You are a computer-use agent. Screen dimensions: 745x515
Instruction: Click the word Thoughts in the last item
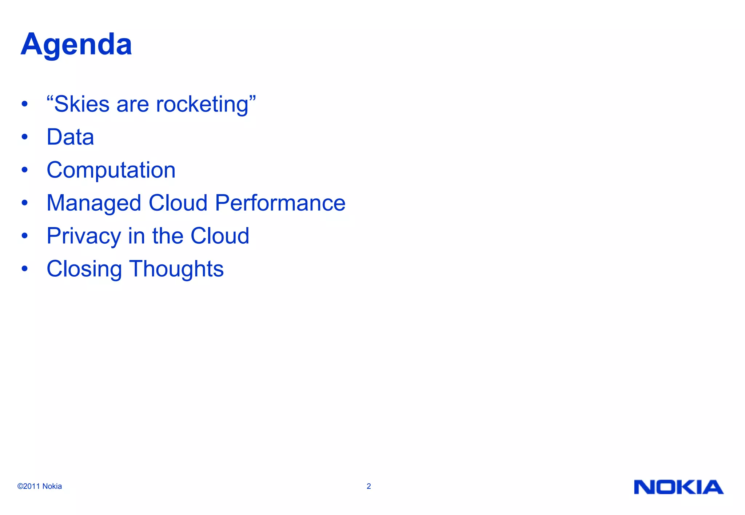[176, 269]
